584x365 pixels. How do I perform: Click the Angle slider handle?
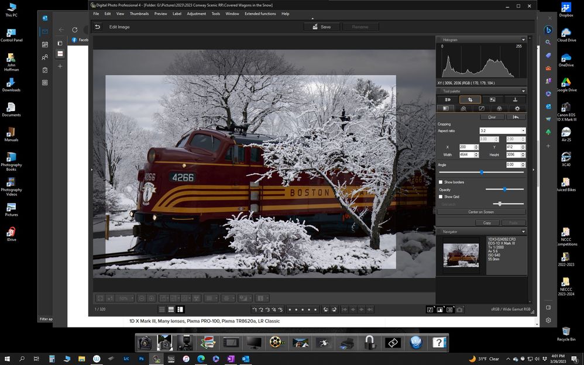pos(482,172)
